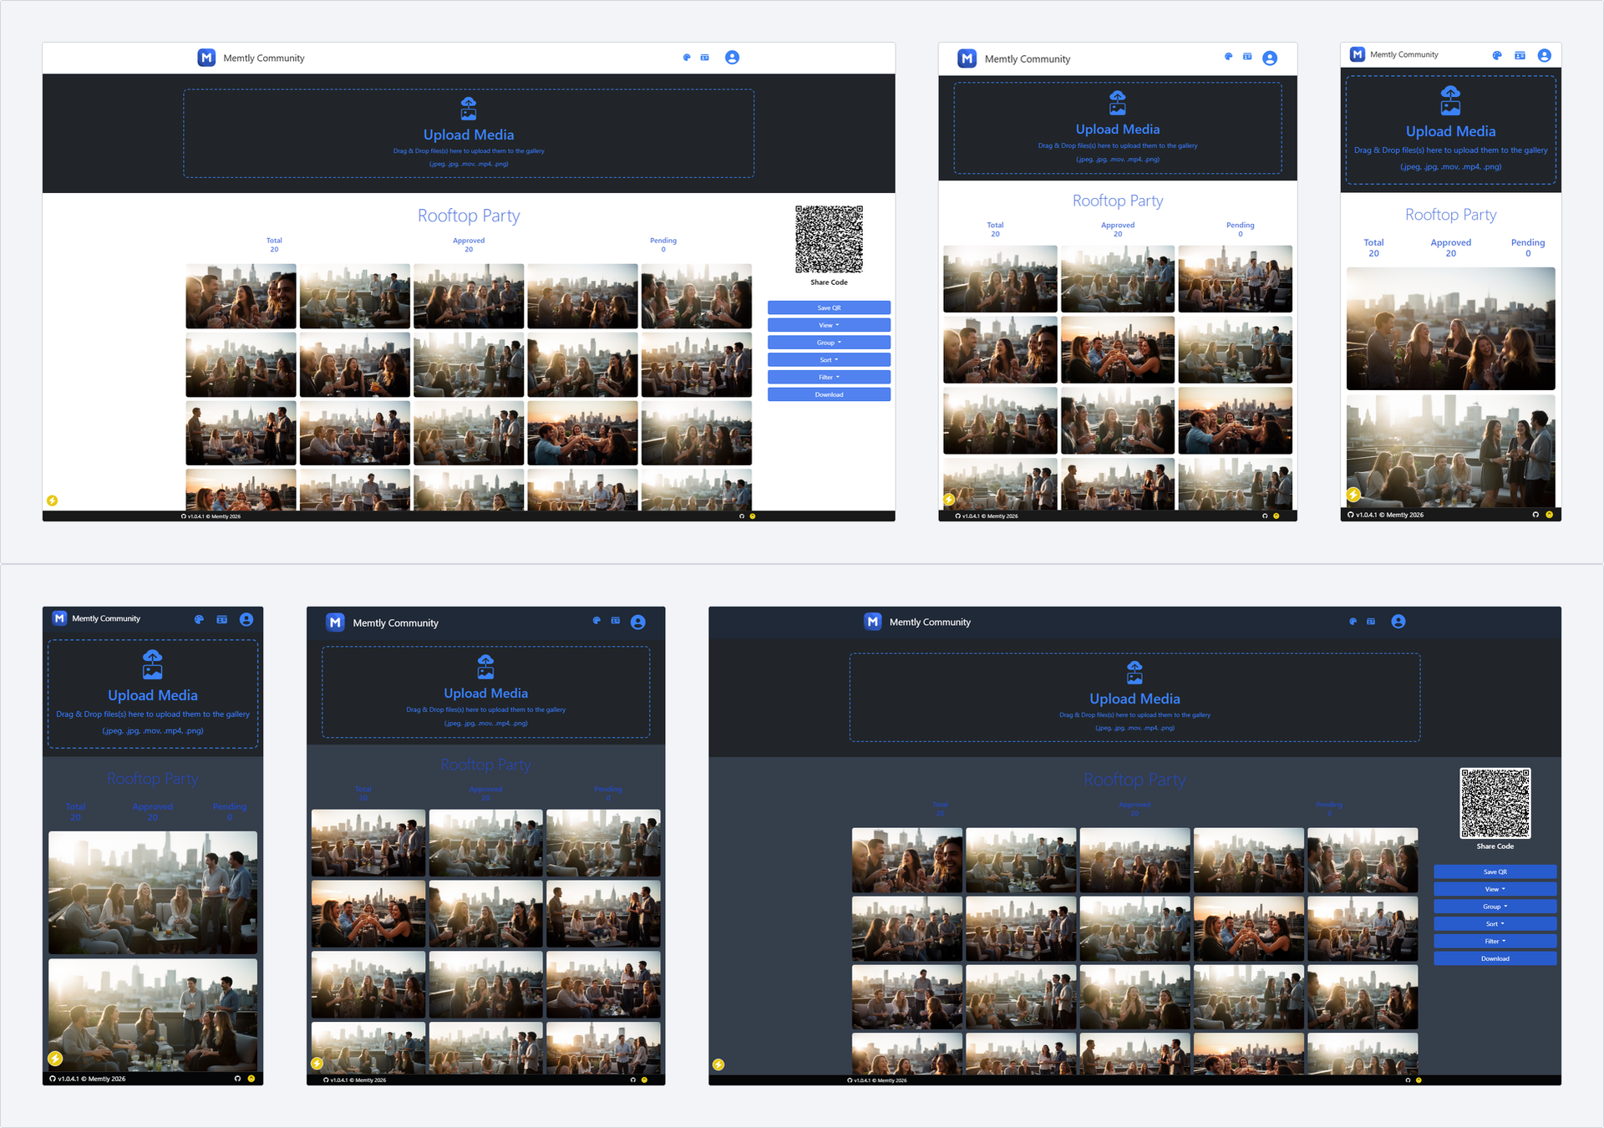Click upload cloud icon in light desktop dropzone

[469, 109]
